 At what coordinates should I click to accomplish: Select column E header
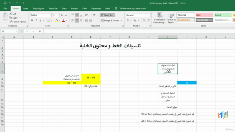pyautogui.click(x=91, y=37)
